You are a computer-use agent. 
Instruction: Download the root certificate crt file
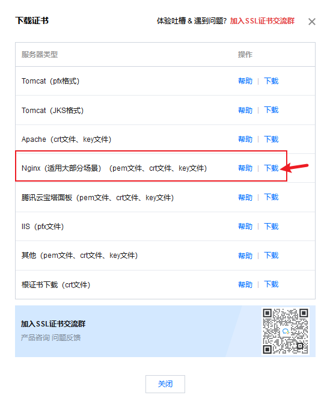[x=271, y=284]
